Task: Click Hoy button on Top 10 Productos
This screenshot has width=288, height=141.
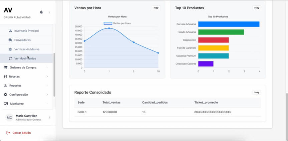Action: click(257, 8)
